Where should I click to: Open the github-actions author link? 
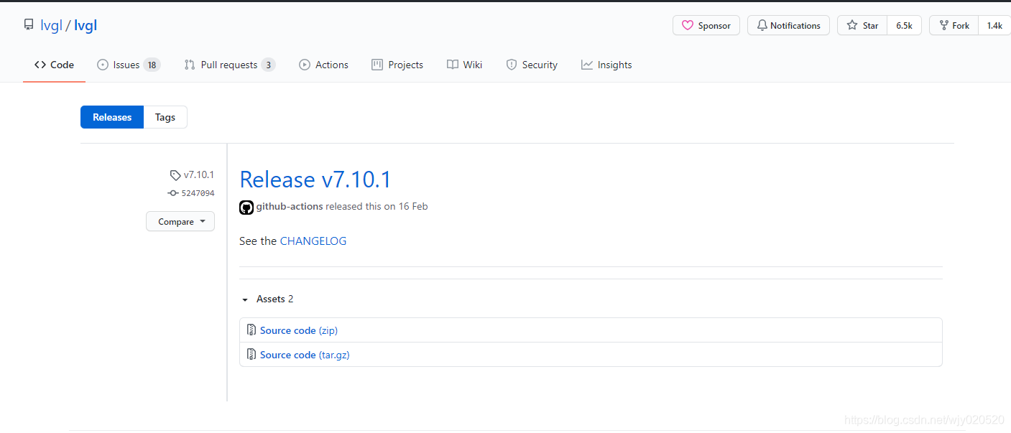(x=290, y=206)
